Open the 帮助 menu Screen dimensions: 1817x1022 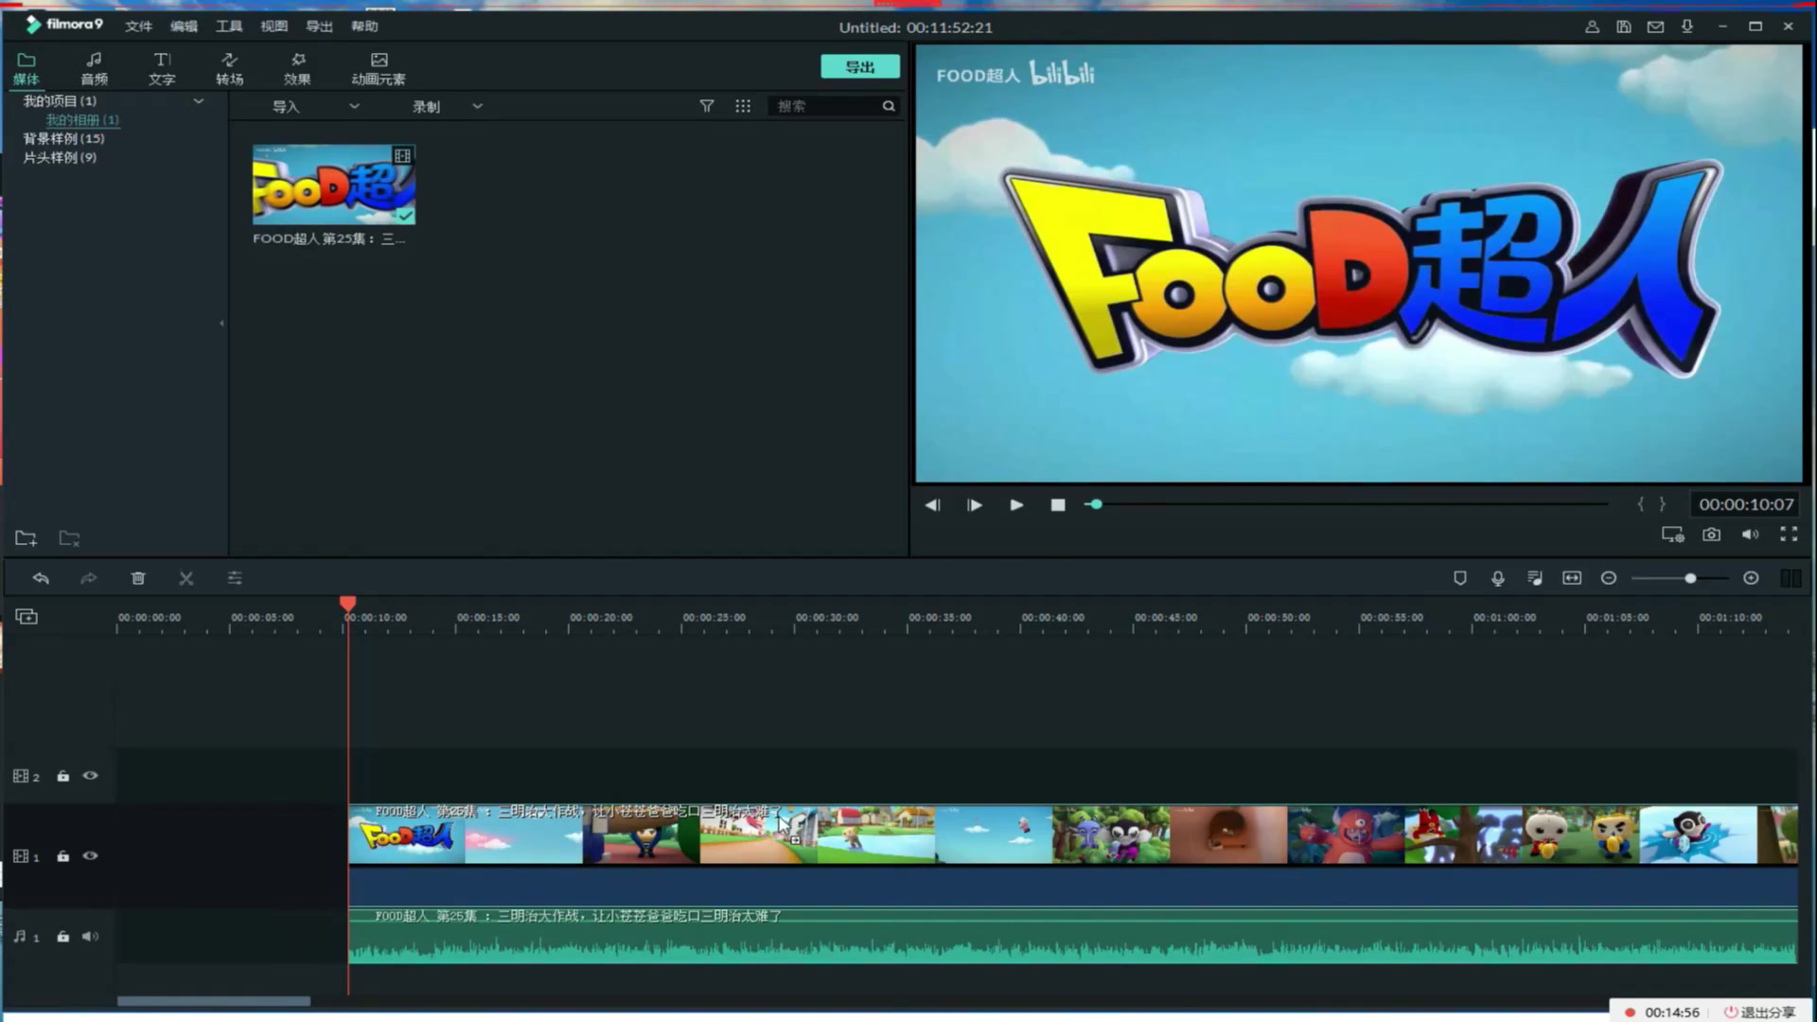(x=364, y=26)
